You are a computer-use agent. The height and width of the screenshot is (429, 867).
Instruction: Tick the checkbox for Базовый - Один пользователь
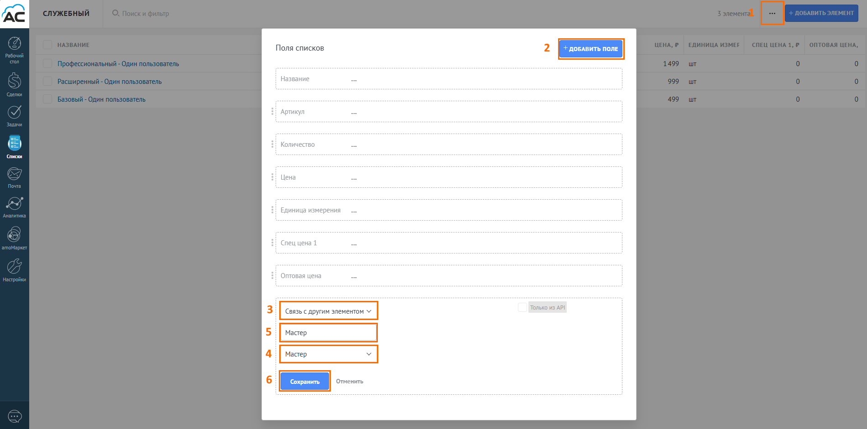[x=47, y=99]
